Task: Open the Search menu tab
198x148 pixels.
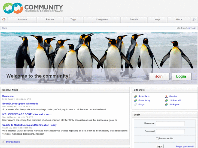Action: click(134, 20)
